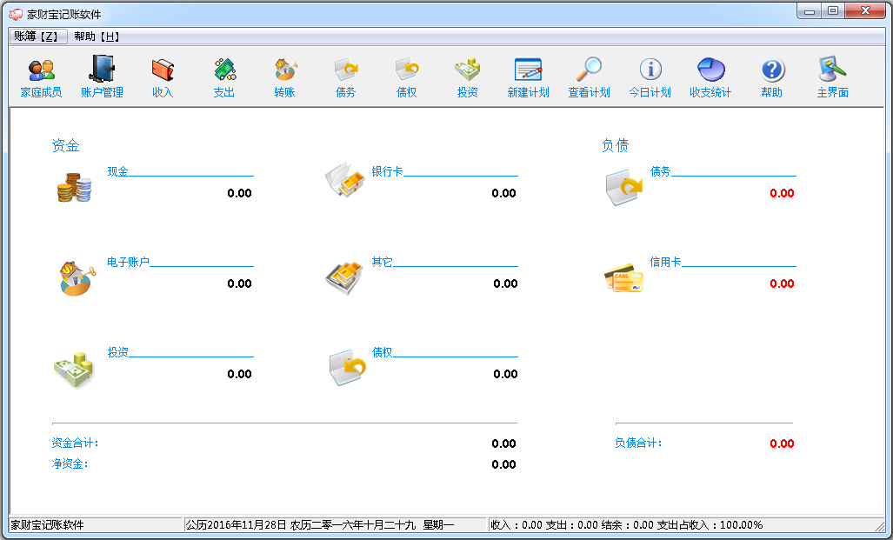The width and height of the screenshot is (893, 540).
Task: Open the 投资 label link in 资金
Action: 118,352
